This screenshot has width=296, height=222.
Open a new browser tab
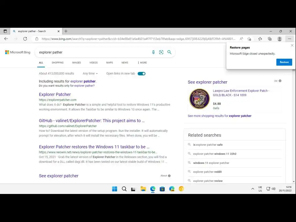point(66,31)
